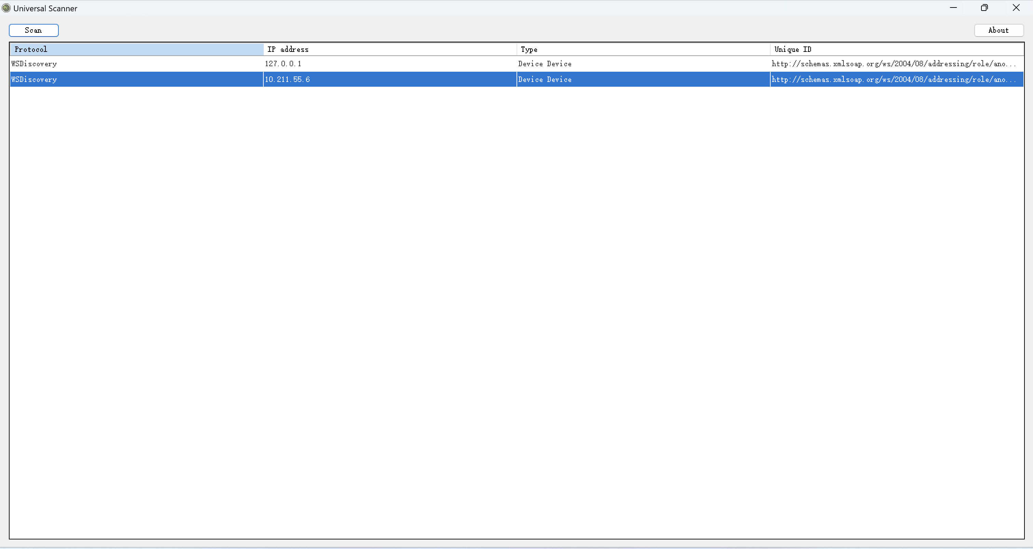Click the Scan button

pos(34,30)
